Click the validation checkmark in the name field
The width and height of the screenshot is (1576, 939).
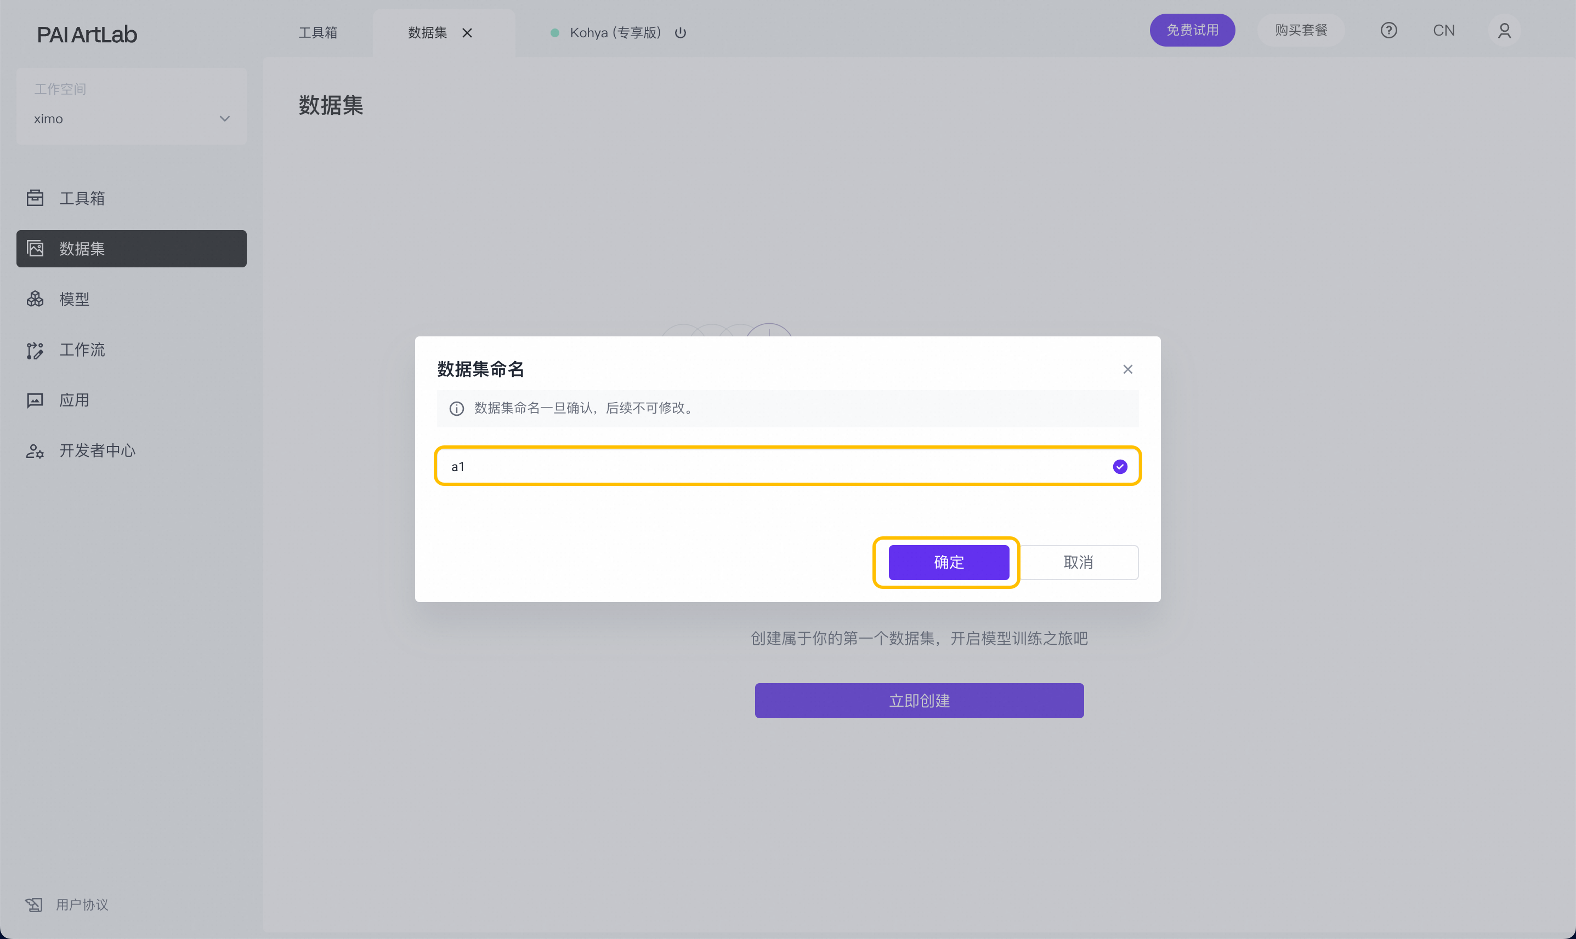pos(1119,466)
